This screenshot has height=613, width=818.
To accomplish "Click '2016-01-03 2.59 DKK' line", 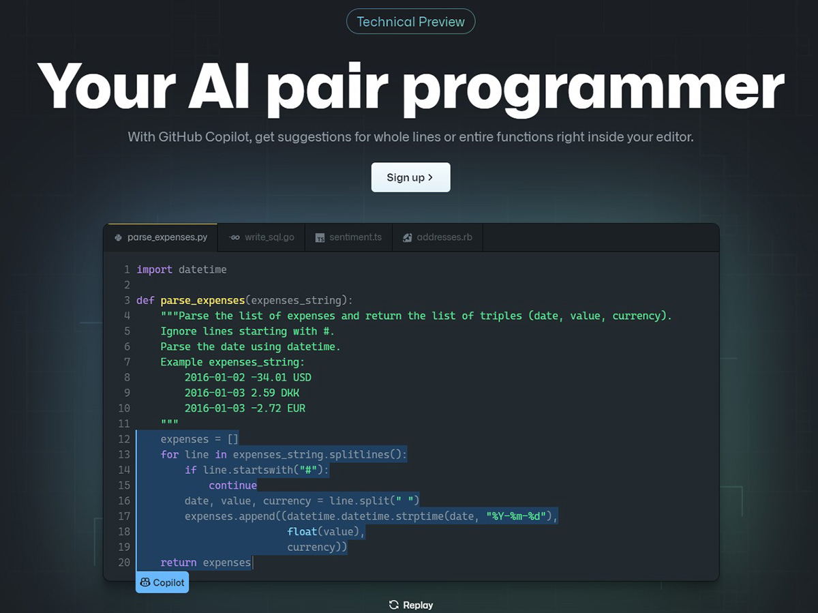I will click(x=242, y=393).
